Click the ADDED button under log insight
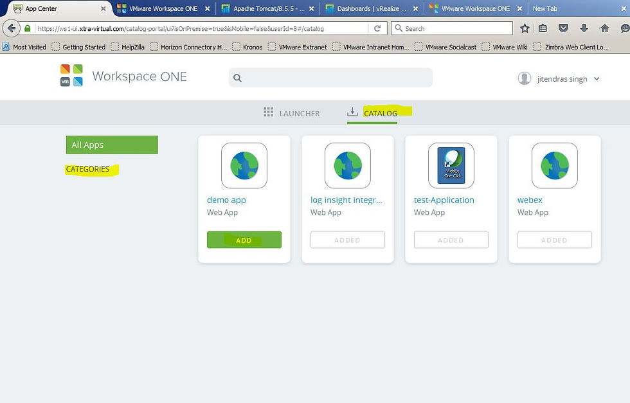 348,240
